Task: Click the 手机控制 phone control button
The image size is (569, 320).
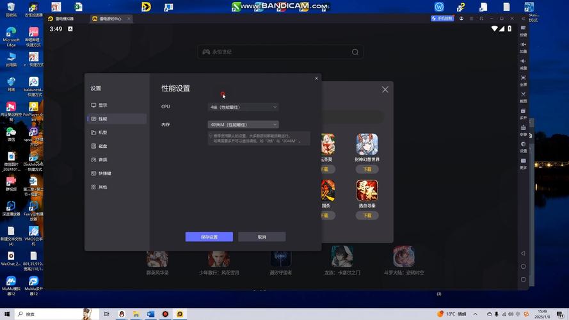Action: point(442,19)
